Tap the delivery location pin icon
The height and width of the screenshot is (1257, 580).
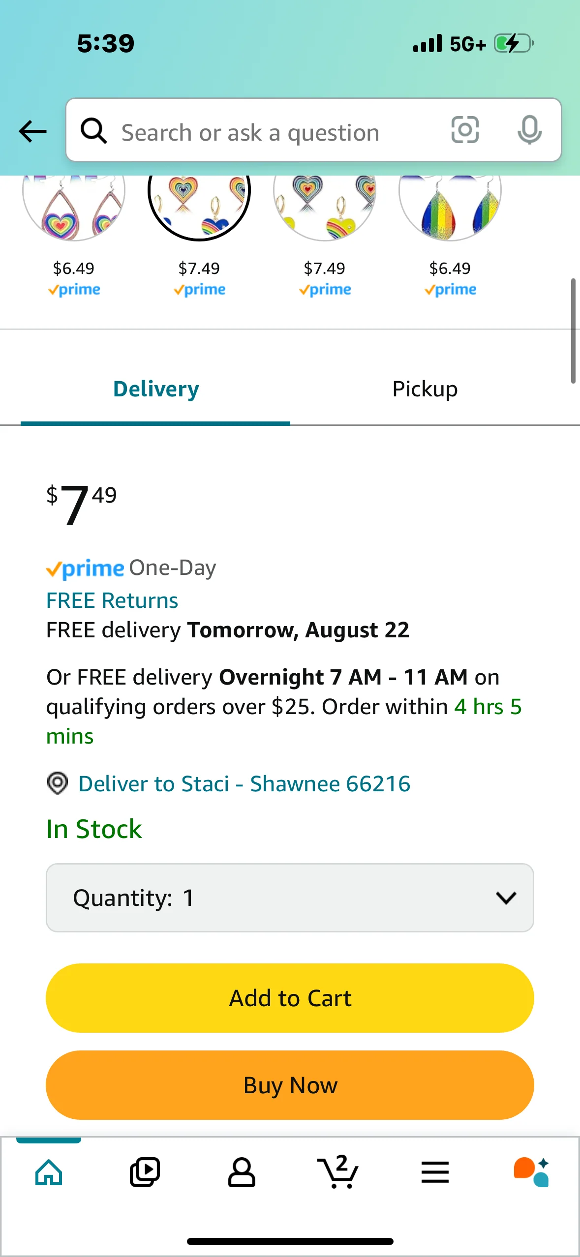(58, 783)
